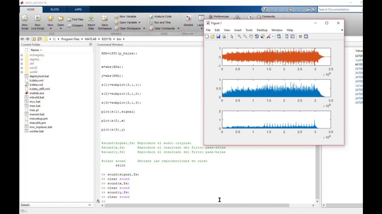
Task: Dock Figure 1 using the corner arrow
Action: click(x=342, y=30)
